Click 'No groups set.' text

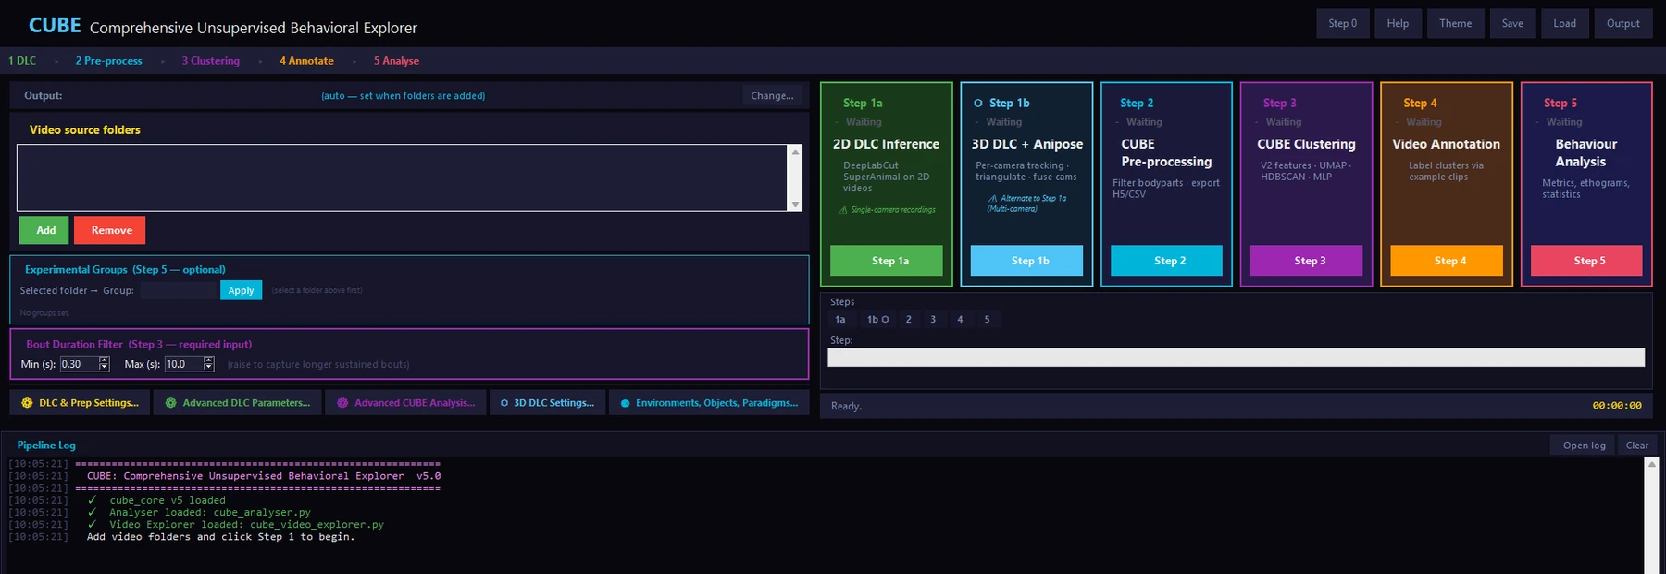pos(44,313)
